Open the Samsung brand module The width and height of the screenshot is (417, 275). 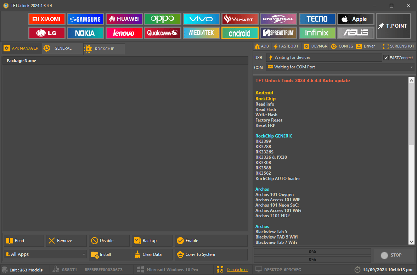pos(85,19)
